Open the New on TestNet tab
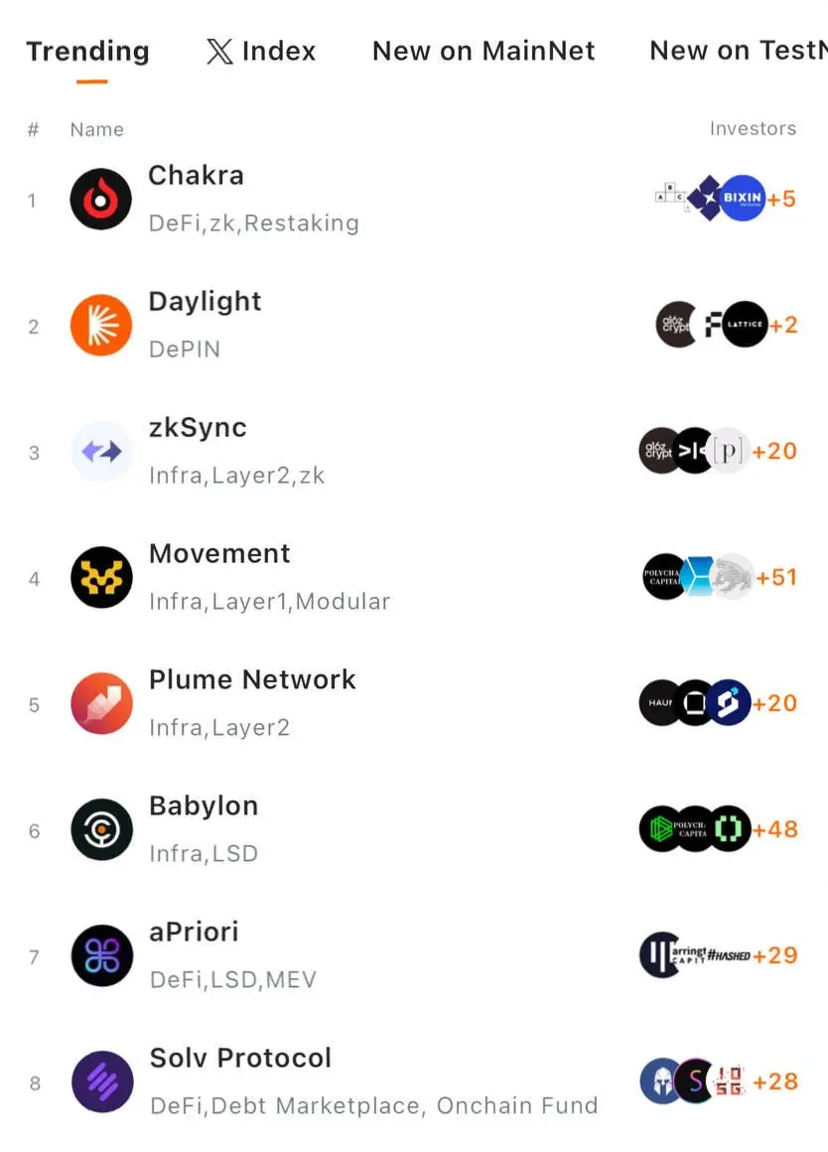The image size is (828, 1152). [x=739, y=51]
